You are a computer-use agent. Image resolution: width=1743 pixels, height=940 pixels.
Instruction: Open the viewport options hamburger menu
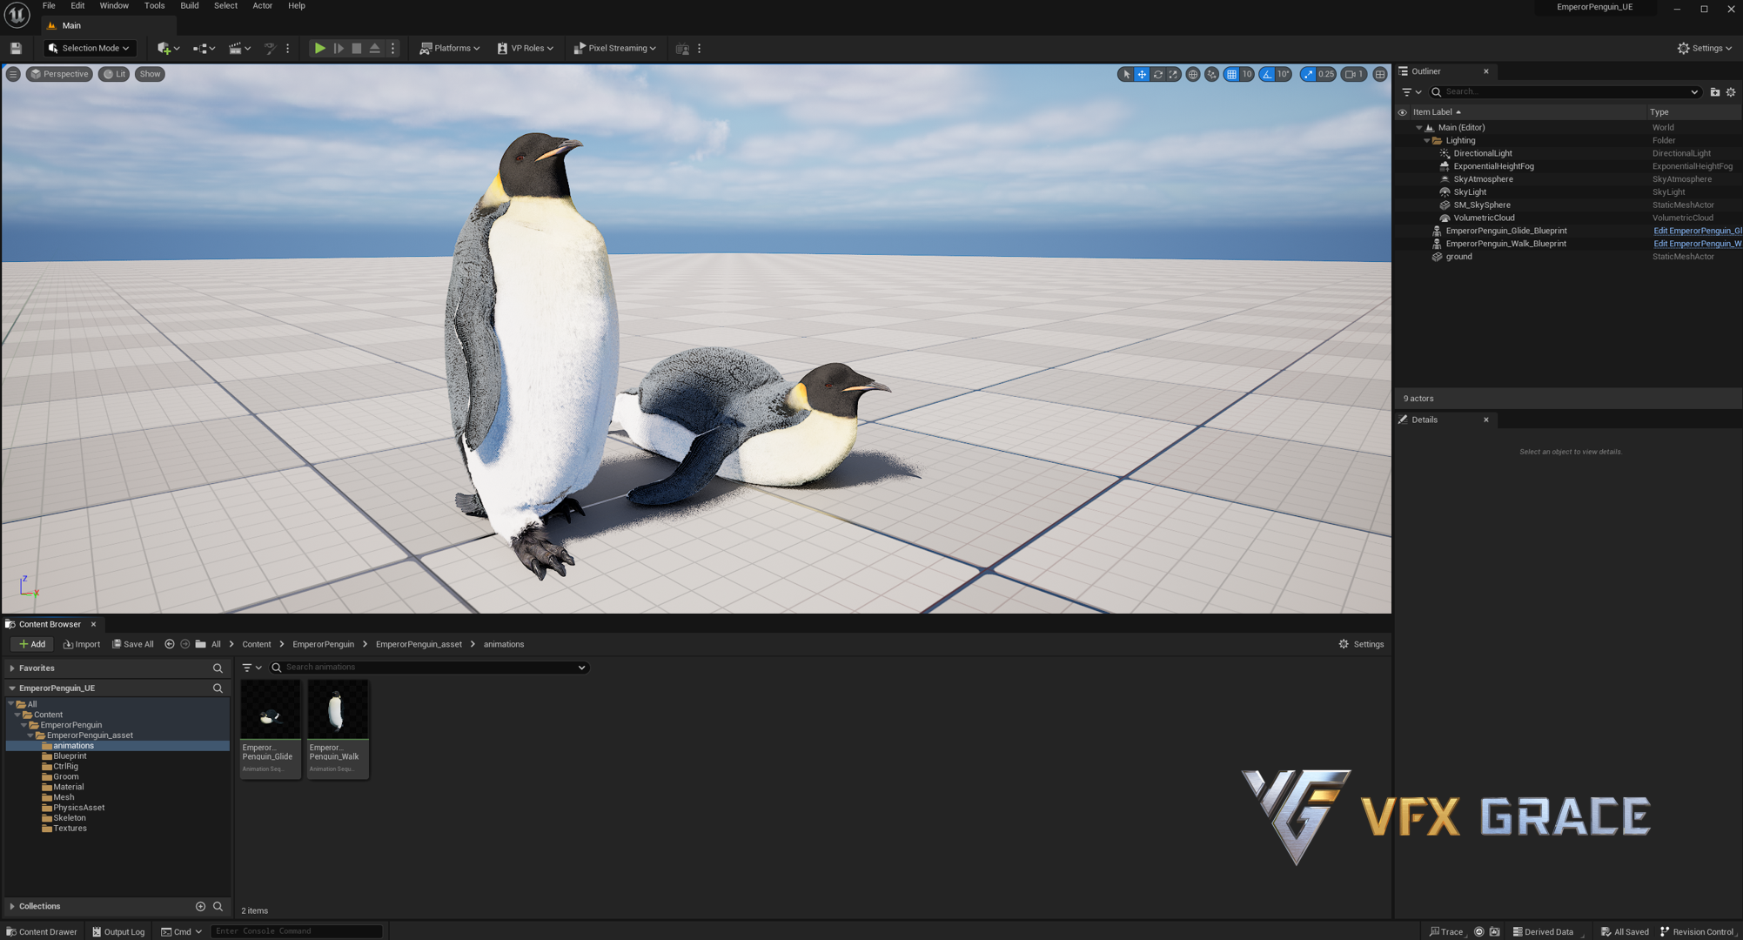pyautogui.click(x=13, y=74)
